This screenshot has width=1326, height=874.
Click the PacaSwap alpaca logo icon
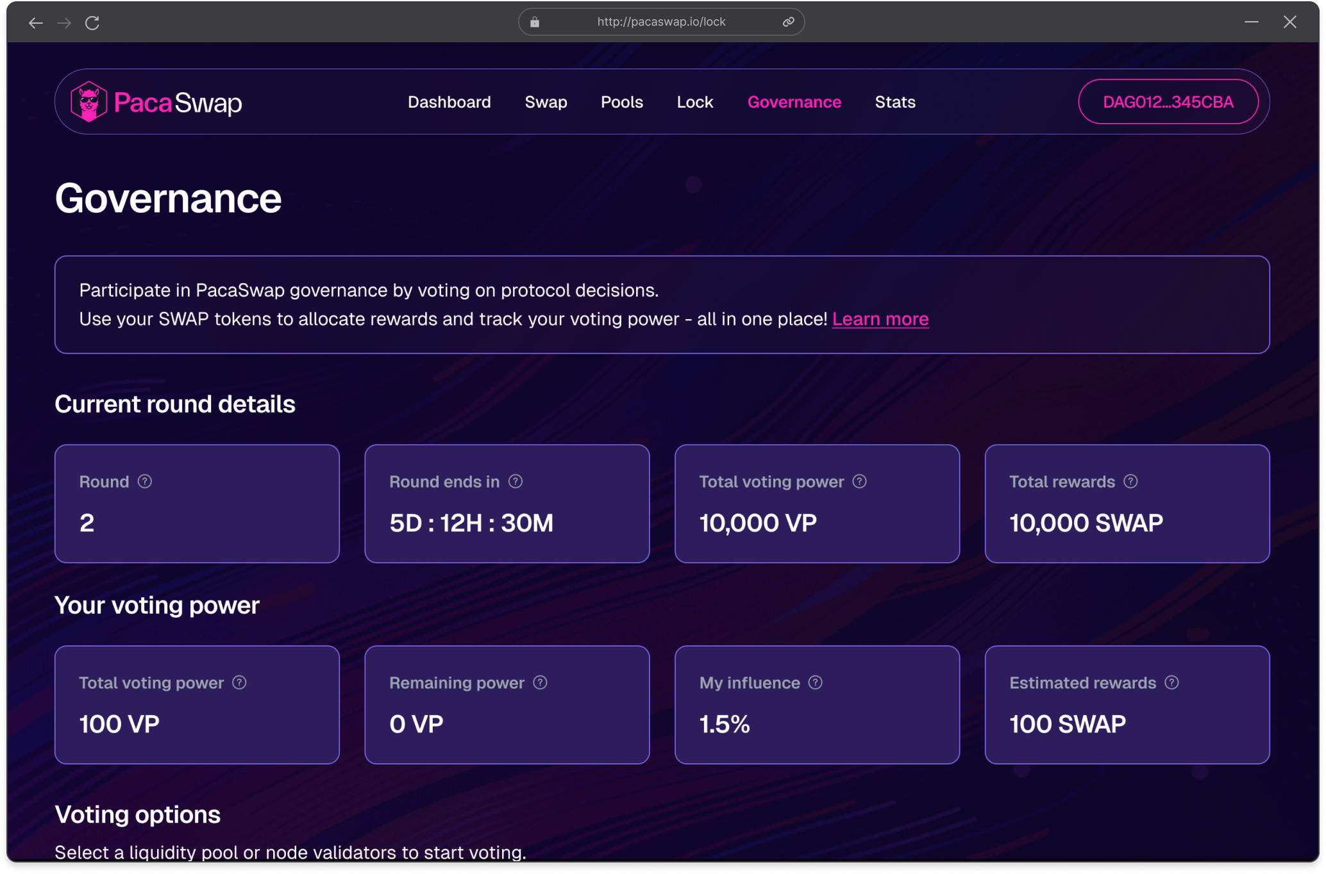[88, 102]
